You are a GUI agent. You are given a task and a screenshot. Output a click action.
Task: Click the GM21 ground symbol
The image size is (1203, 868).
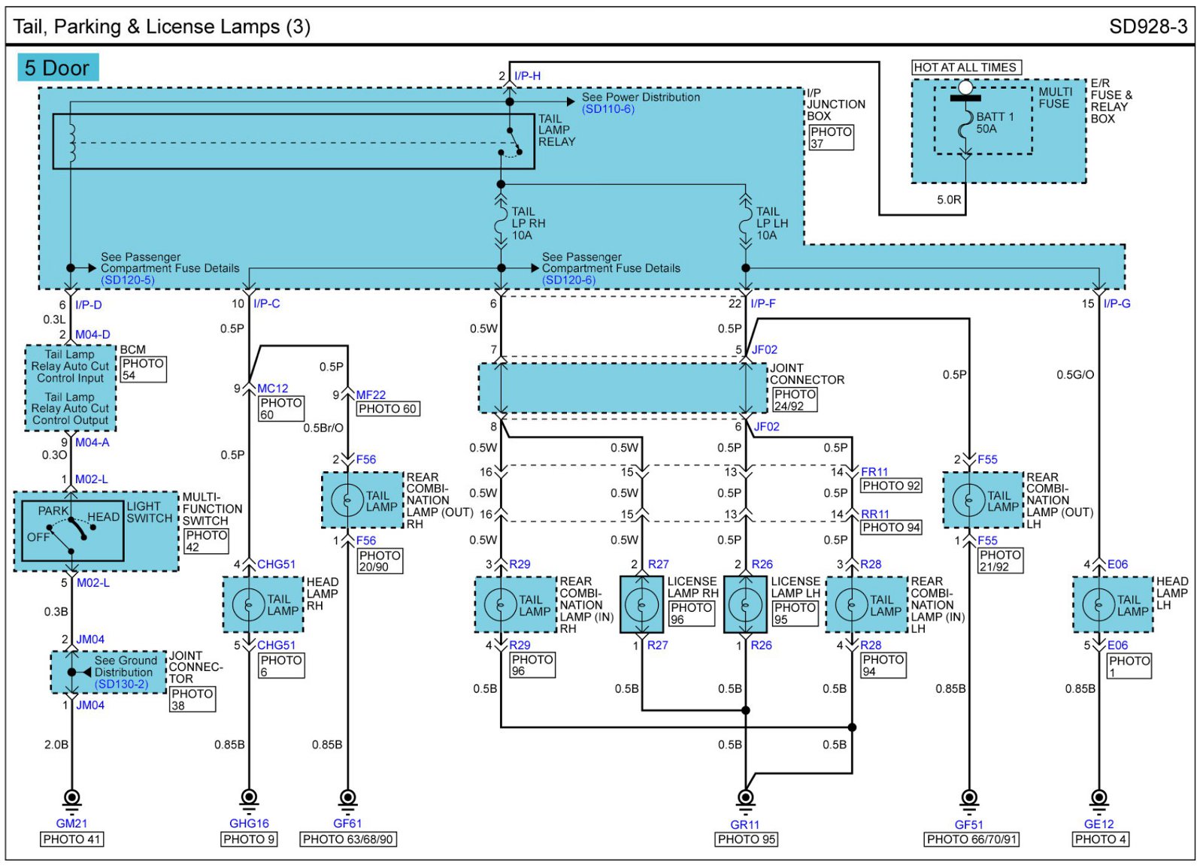click(x=71, y=798)
